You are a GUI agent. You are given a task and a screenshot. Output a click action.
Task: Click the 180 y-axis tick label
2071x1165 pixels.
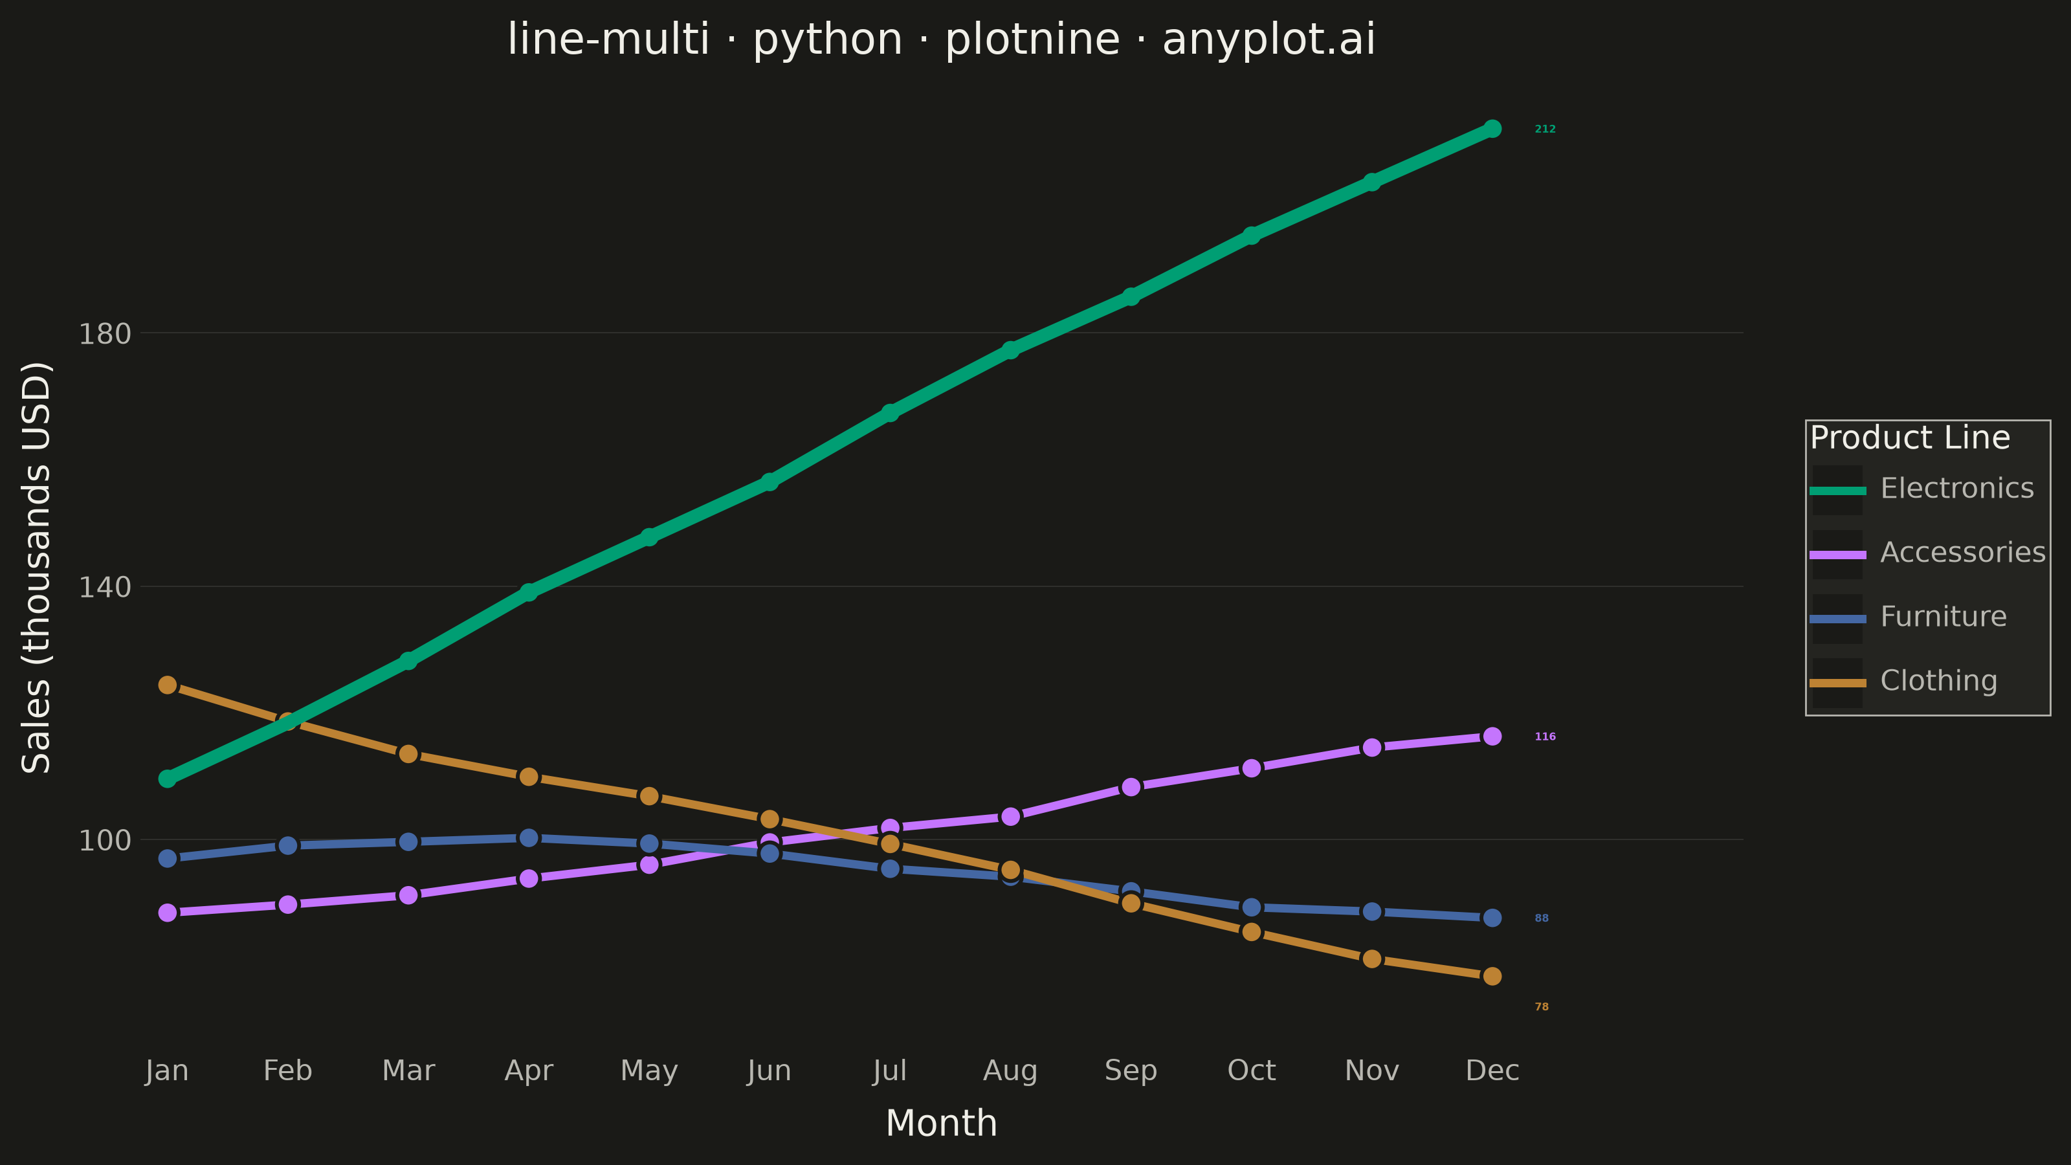click(x=104, y=333)
